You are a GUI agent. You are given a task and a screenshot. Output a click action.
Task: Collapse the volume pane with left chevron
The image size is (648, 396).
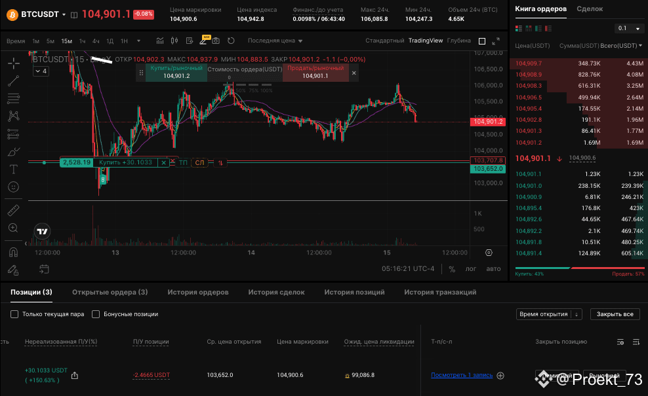click(26, 243)
